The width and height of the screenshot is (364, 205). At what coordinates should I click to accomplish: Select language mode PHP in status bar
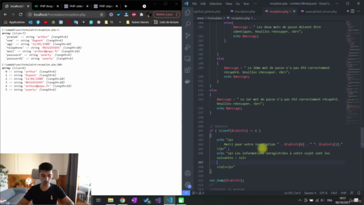[x=344, y=193]
